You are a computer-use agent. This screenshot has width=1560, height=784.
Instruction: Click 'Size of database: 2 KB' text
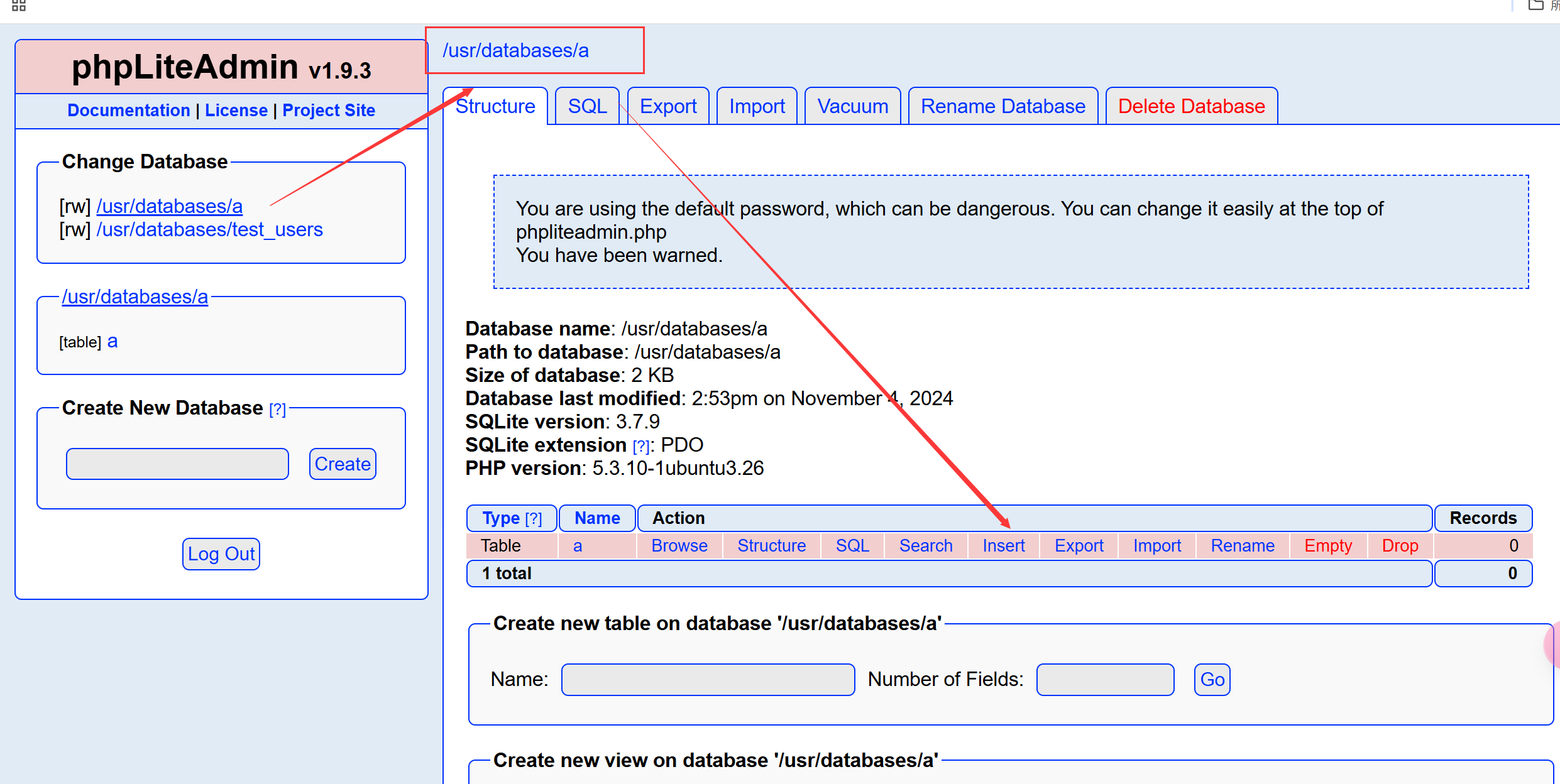point(569,375)
